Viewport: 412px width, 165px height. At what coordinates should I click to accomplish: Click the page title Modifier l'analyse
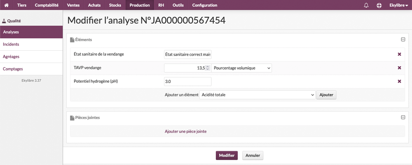146,21
